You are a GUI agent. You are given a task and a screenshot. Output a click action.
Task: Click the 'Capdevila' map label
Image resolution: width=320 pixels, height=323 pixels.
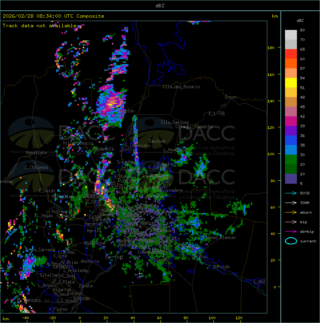103,149
